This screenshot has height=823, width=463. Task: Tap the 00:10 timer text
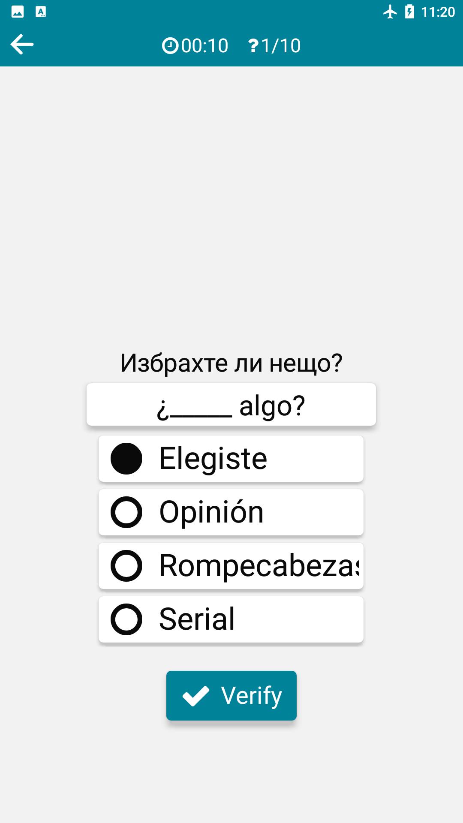(x=204, y=46)
